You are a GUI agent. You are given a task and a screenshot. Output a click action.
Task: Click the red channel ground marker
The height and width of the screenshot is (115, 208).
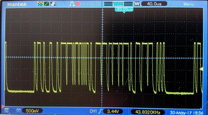(2, 106)
